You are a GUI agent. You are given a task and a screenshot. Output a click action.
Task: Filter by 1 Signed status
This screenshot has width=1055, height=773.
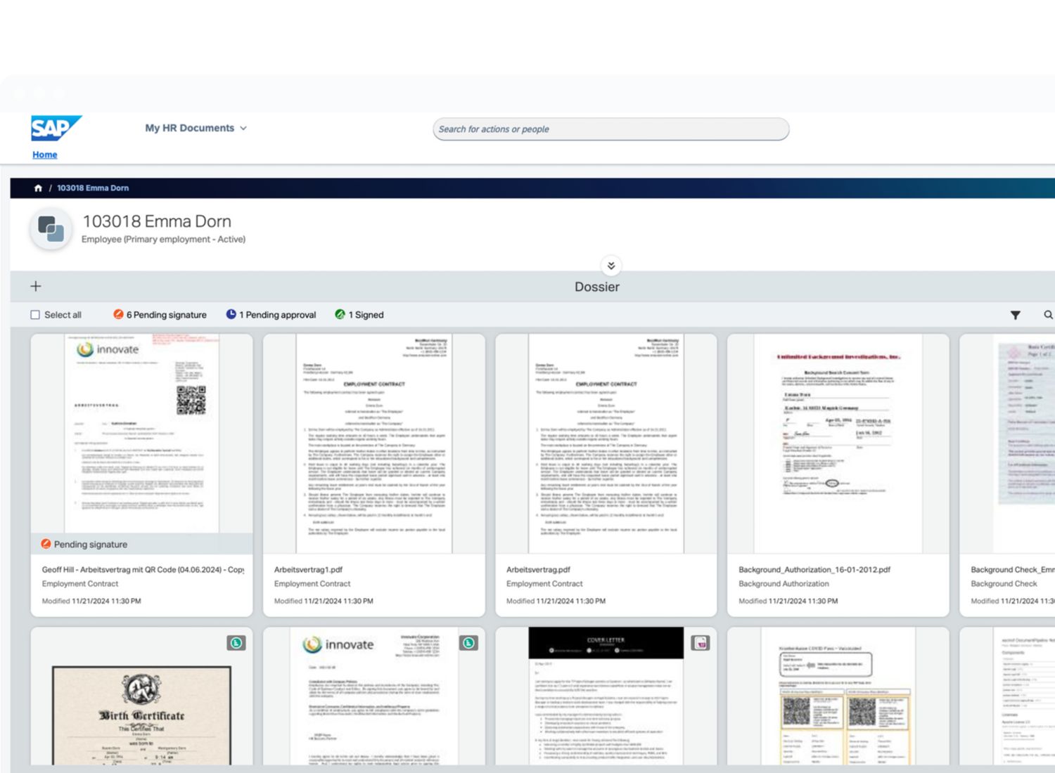pyautogui.click(x=359, y=316)
